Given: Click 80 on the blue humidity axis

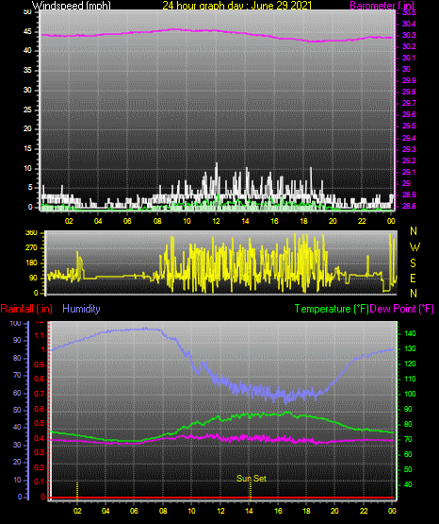Looking at the screenshot, I should (17, 358).
